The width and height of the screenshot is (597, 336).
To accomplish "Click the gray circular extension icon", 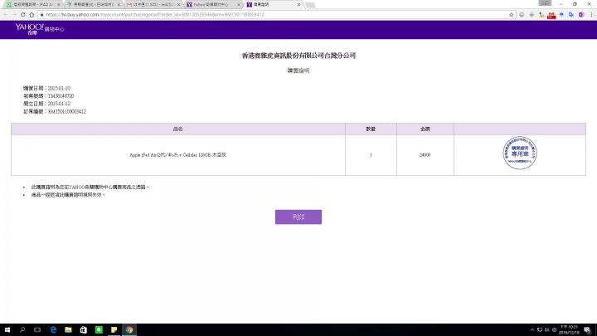I will 522,14.
